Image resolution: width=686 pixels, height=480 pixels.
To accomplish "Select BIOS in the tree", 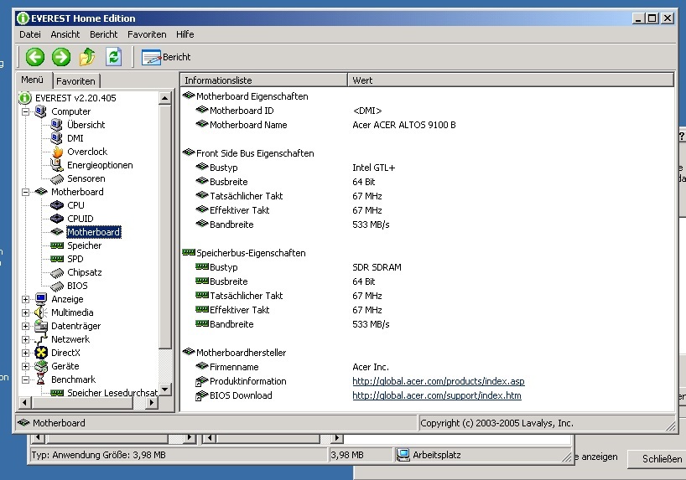I will coord(77,286).
